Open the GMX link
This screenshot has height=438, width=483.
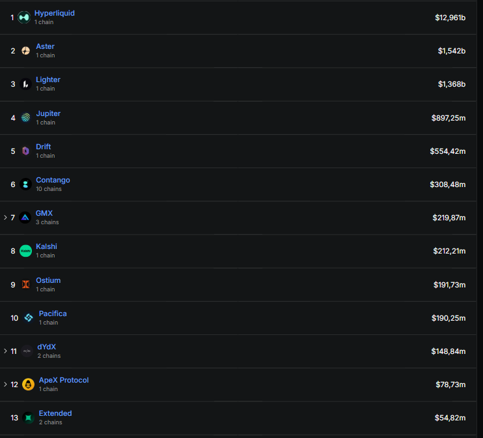pyautogui.click(x=44, y=213)
